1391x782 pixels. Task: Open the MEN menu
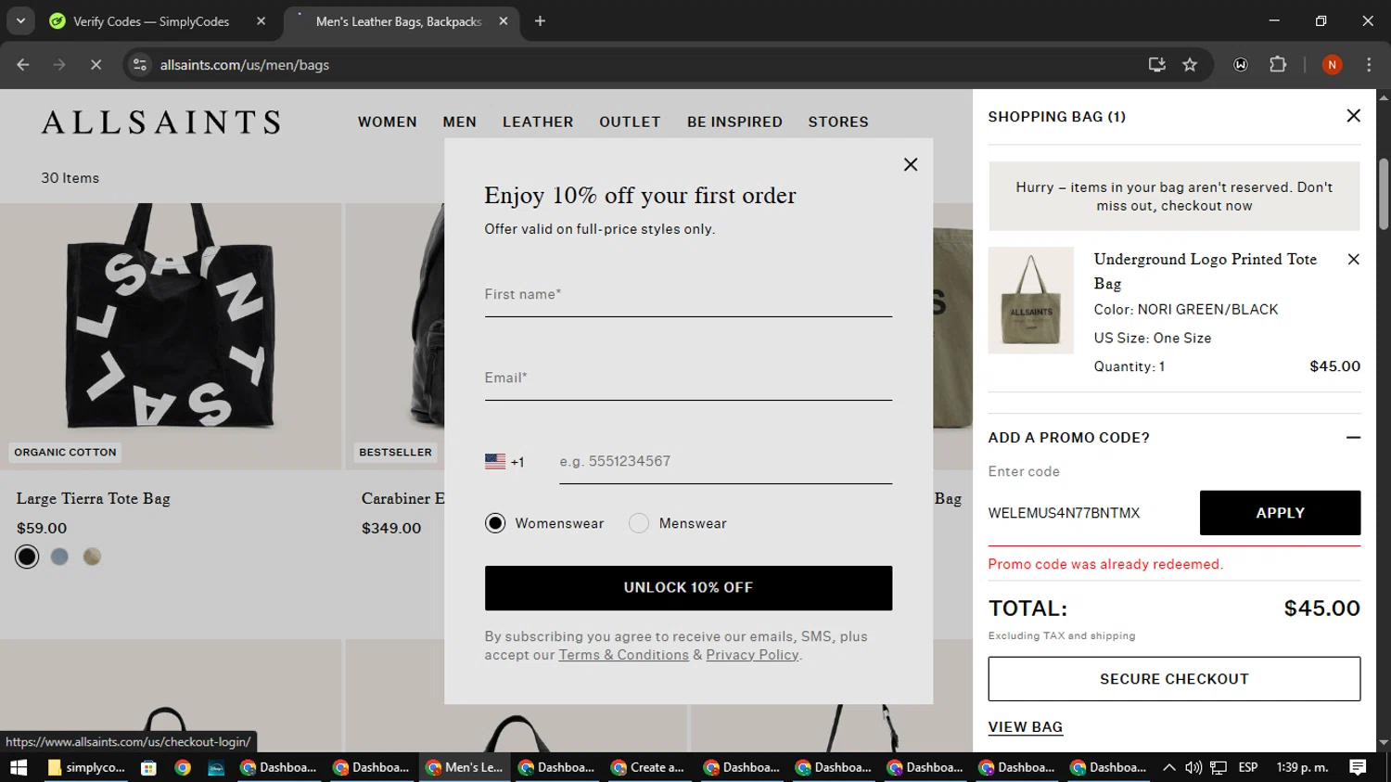[459, 122]
